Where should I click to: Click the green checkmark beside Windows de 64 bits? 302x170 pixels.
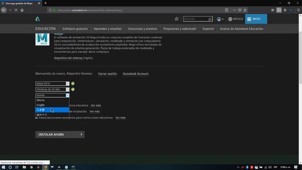73,89
